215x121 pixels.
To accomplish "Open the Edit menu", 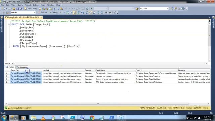I will pos(8,5).
